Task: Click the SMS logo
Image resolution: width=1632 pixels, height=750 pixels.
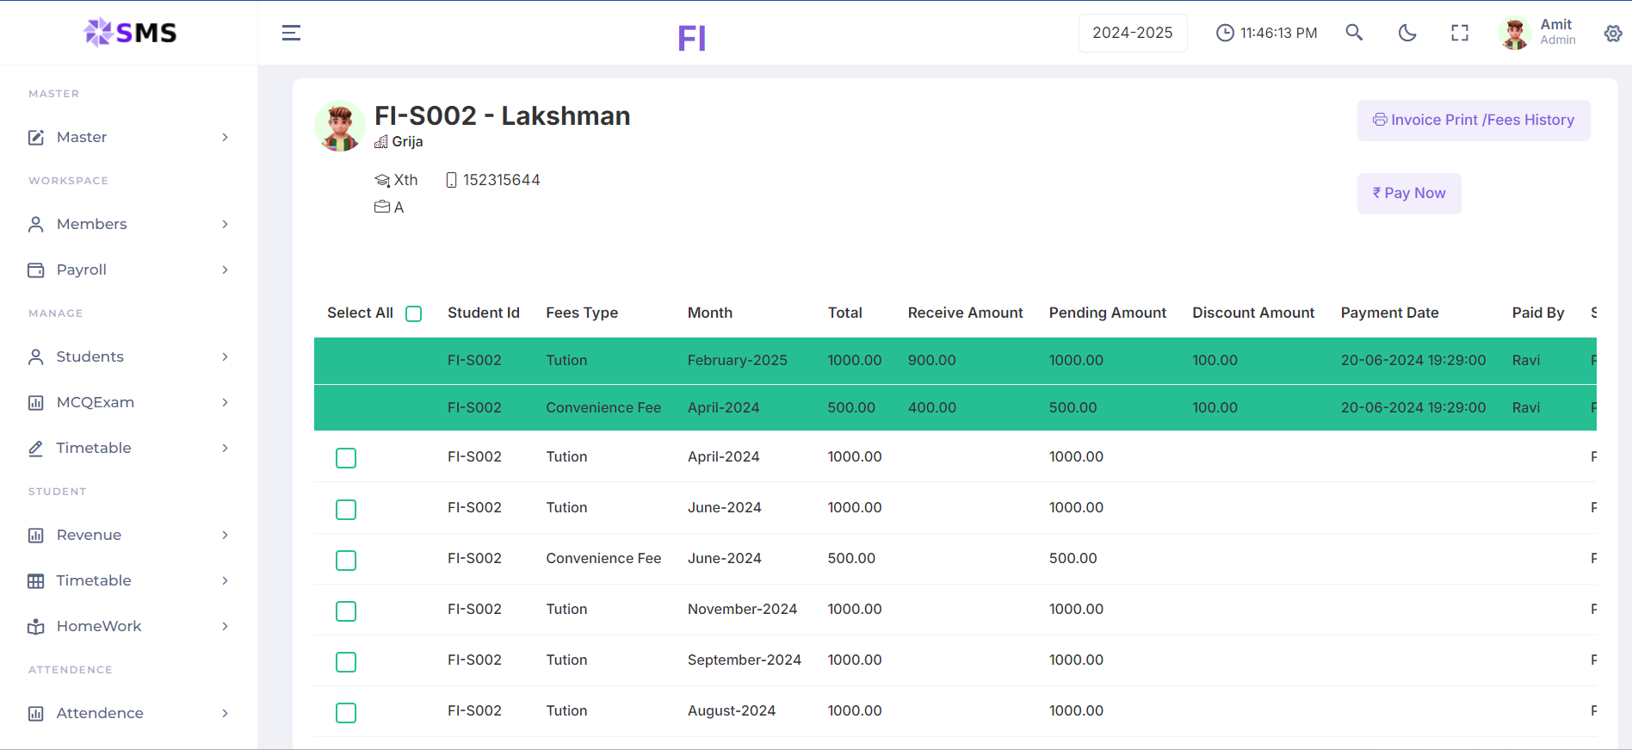Action: pyautogui.click(x=130, y=33)
